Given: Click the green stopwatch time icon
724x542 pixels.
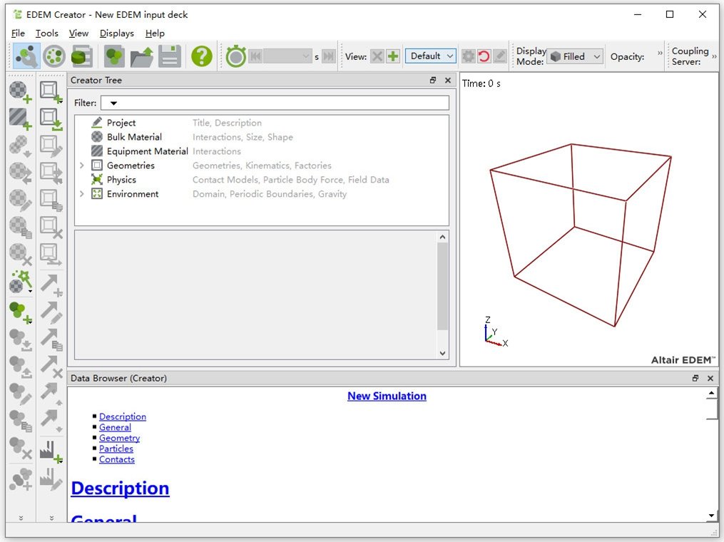Looking at the screenshot, I should pos(236,56).
